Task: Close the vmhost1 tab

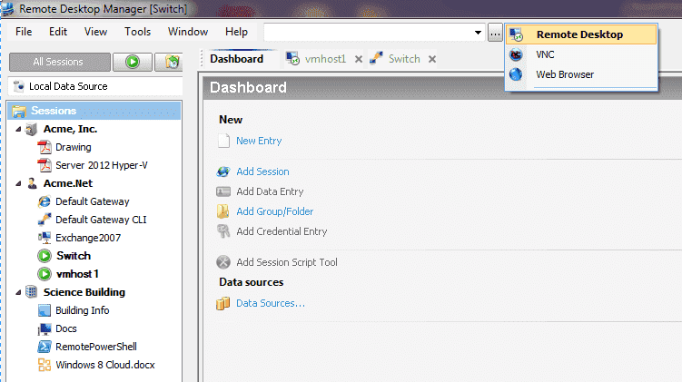Action: (359, 59)
